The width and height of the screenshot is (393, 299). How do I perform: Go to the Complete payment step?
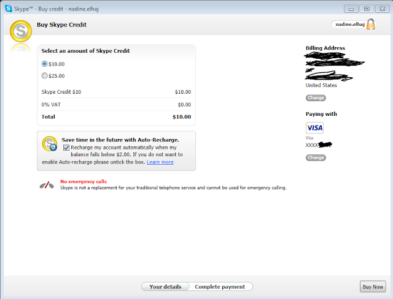tap(220, 287)
